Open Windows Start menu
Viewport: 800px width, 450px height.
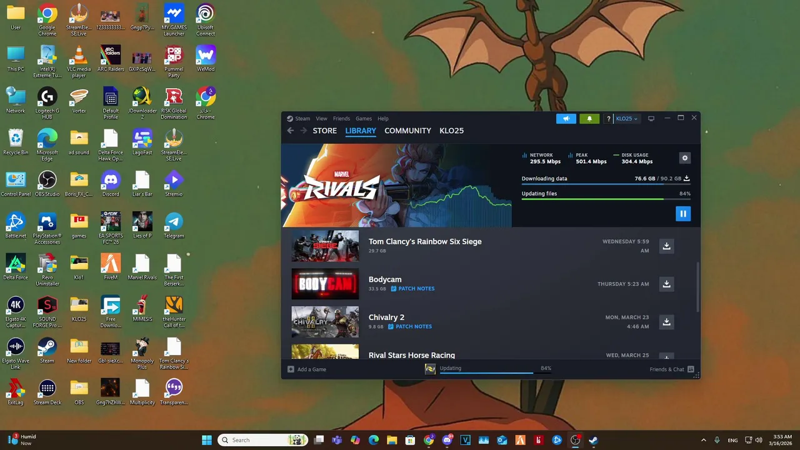207,440
